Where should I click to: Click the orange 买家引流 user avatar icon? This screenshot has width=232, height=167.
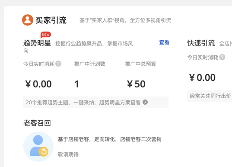point(28,20)
